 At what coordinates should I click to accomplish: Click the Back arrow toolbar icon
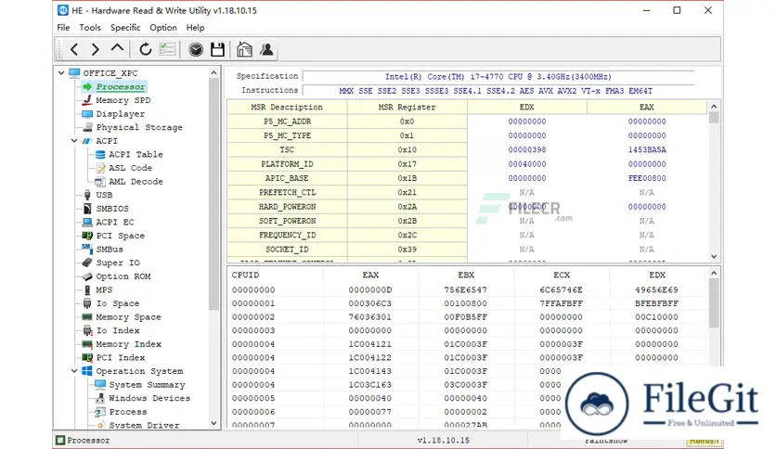point(74,49)
